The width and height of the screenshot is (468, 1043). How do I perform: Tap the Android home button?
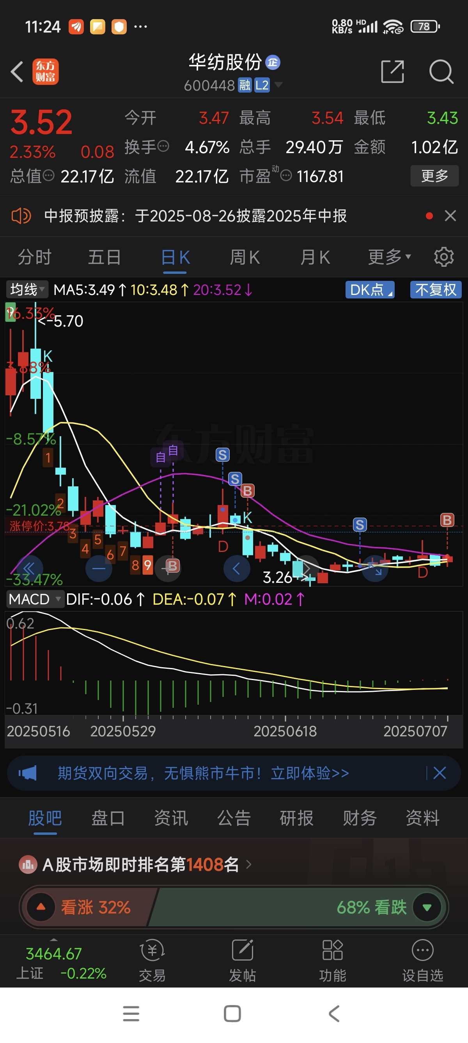coord(232,1014)
